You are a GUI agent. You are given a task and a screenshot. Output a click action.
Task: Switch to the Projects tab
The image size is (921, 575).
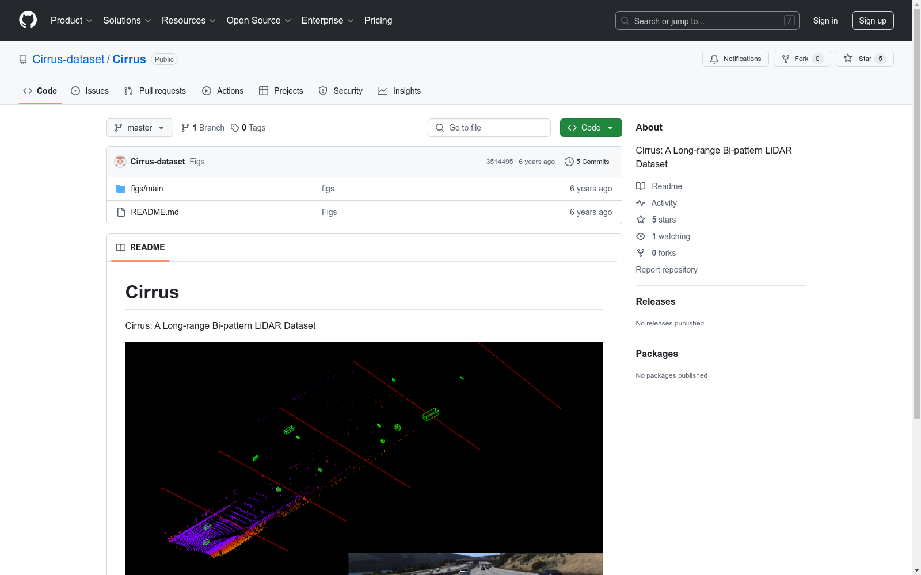click(x=281, y=91)
